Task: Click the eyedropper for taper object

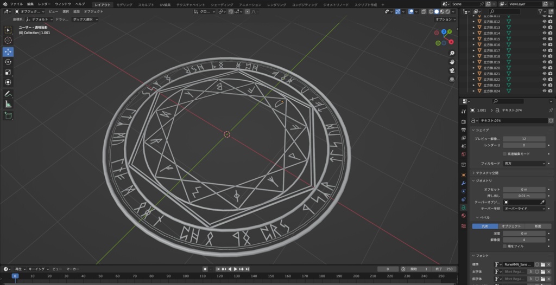Action: click(x=542, y=202)
